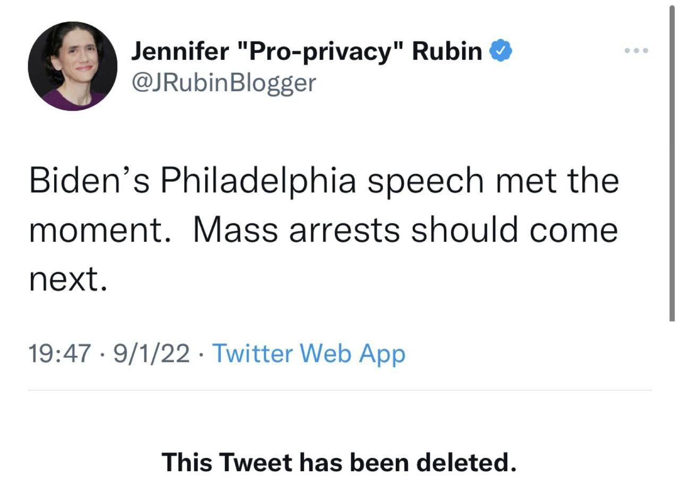Viewport: 680px width, 495px height.
Task: Click the horizontal divider below the timestamp
Action: click(339, 390)
